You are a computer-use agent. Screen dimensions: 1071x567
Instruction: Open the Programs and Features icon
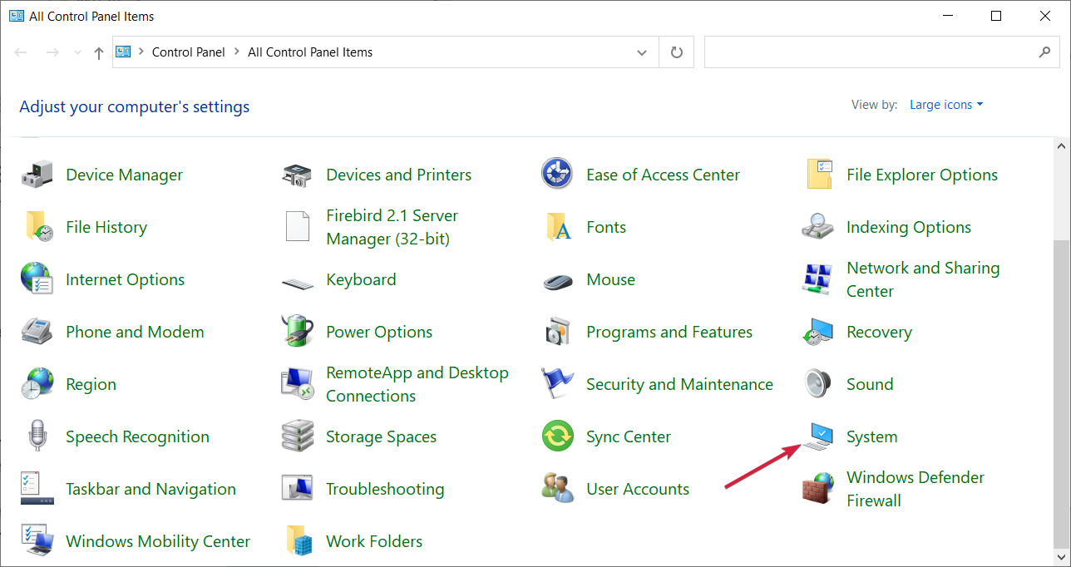tap(557, 332)
